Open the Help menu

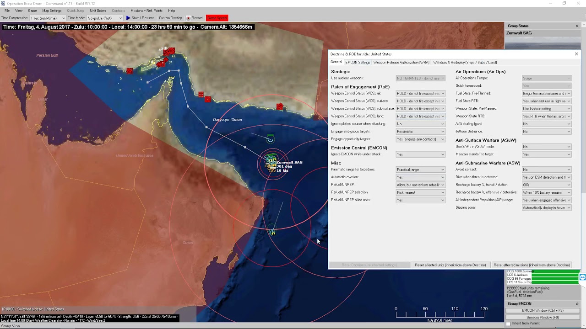click(171, 11)
